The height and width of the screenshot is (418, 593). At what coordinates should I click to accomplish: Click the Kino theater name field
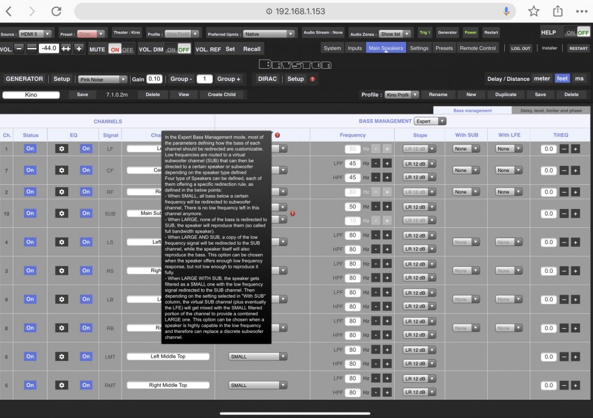click(31, 95)
